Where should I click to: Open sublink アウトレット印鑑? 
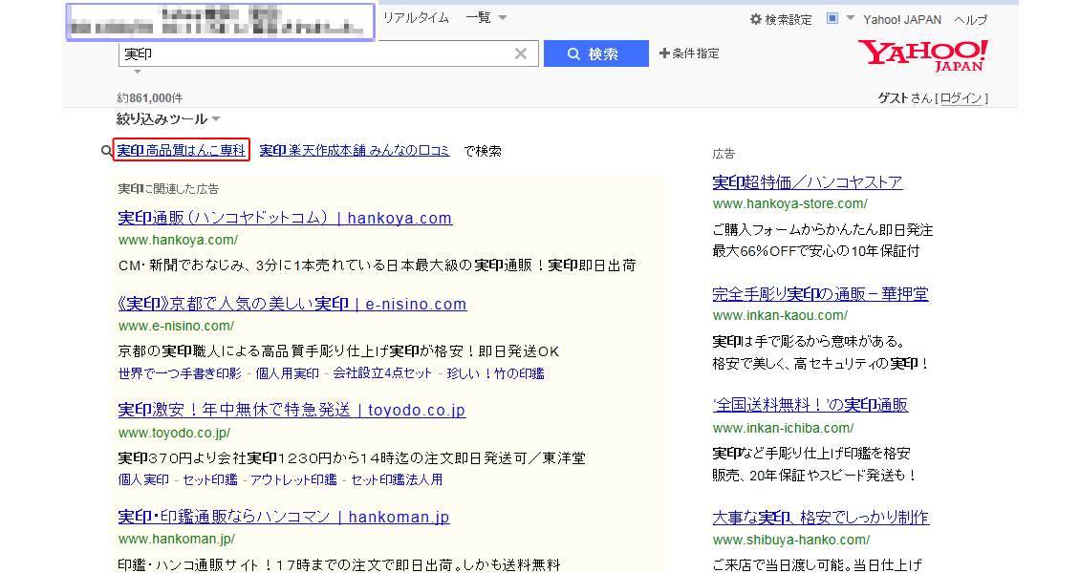coord(294,479)
